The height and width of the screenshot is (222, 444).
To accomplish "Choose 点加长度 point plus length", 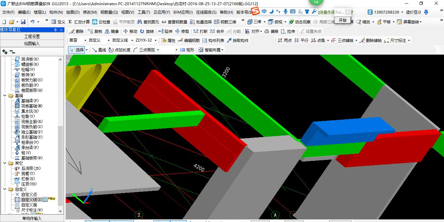I will point(119,50).
